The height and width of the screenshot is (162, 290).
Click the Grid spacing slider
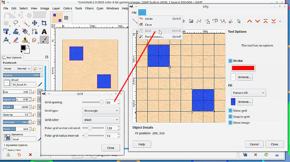tap(93, 102)
